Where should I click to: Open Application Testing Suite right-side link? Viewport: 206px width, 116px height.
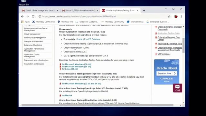click(169, 34)
